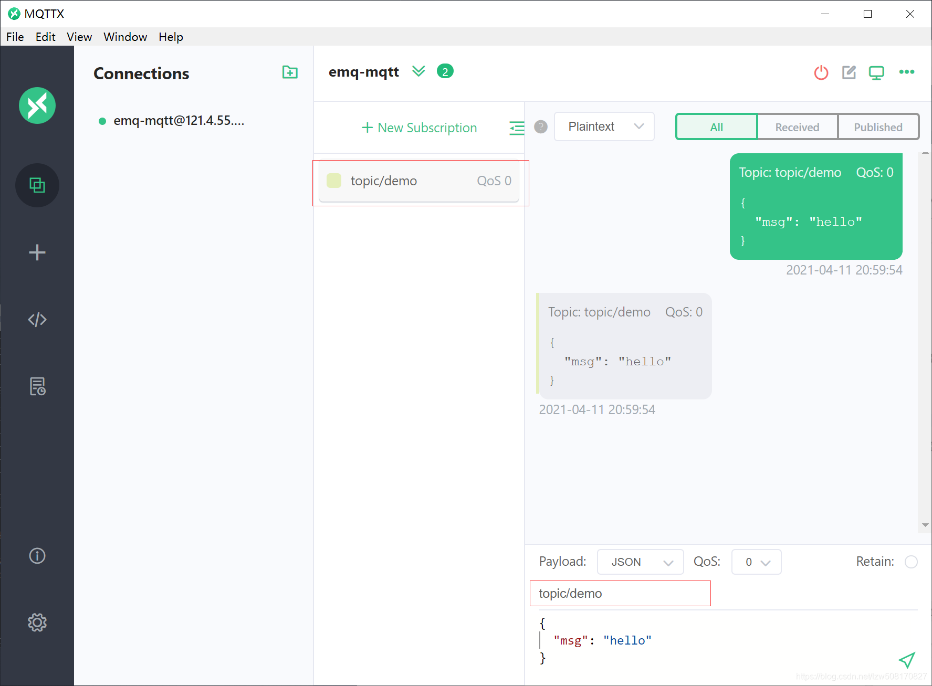Image resolution: width=932 pixels, height=686 pixels.
Task: Open the Edit menu
Action: 46,37
